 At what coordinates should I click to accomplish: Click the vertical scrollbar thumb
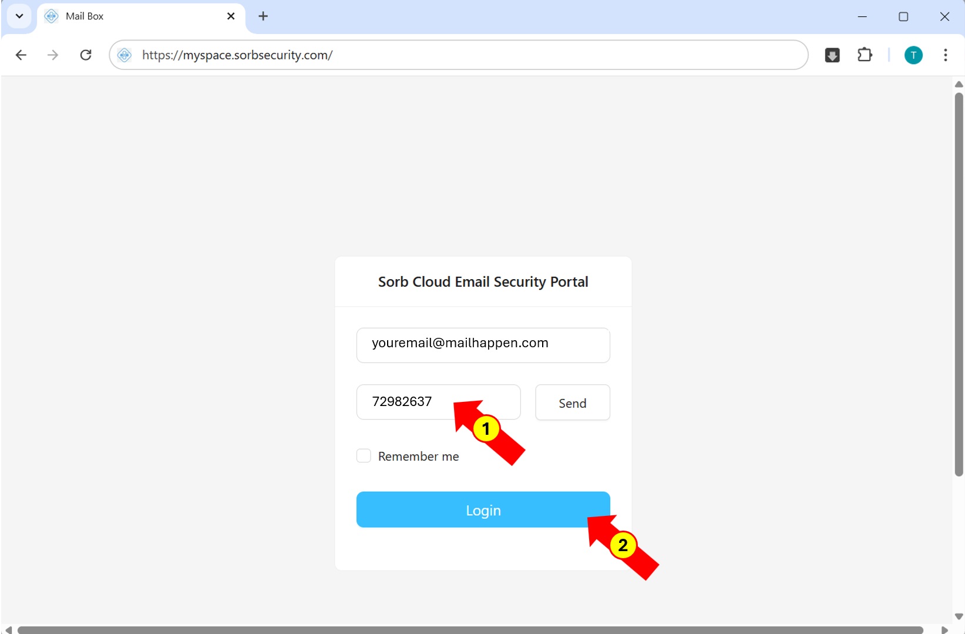[959, 282]
